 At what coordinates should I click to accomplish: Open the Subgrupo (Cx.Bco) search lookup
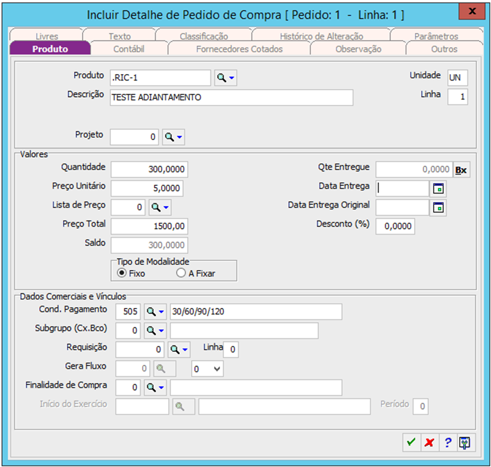(x=155, y=331)
